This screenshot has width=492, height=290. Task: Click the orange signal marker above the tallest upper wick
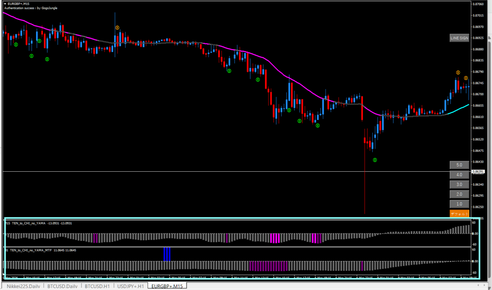click(117, 28)
